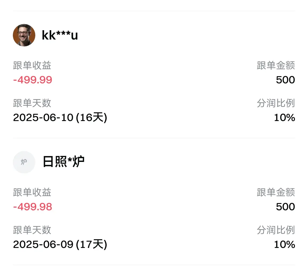Click the 500 amount for 日照*炉
308x280 pixels.
(x=285, y=207)
